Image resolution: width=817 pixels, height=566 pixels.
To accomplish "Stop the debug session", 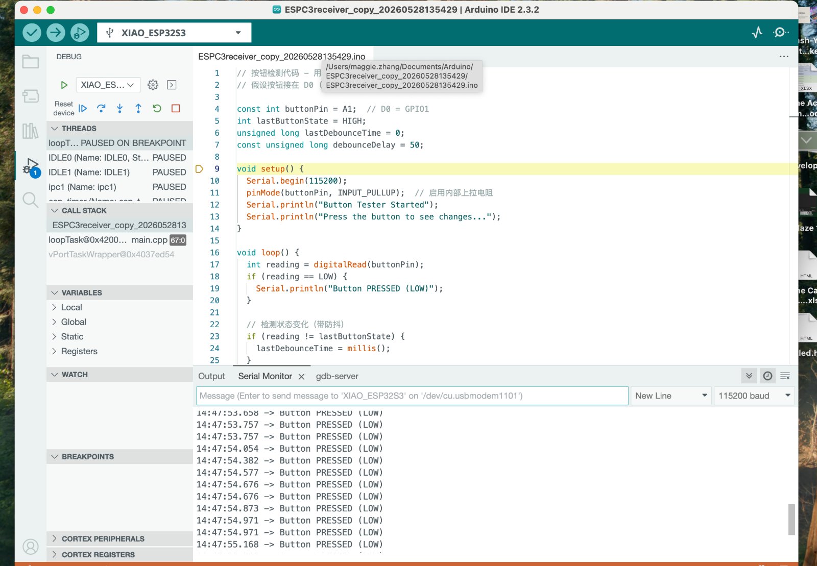I will click(x=176, y=108).
